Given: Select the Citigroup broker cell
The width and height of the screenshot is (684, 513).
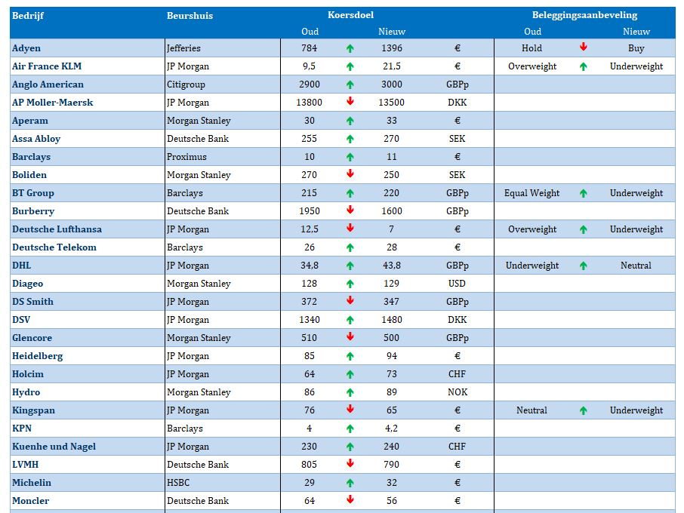Looking at the screenshot, I should click(x=186, y=84).
